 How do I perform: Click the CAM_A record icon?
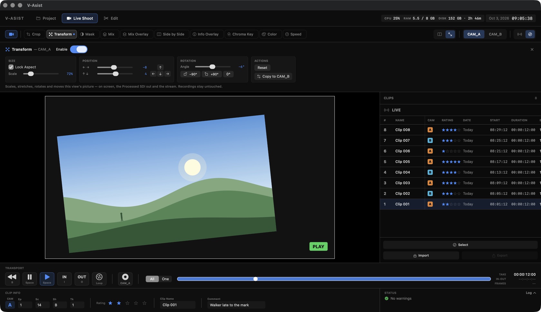pos(125,279)
